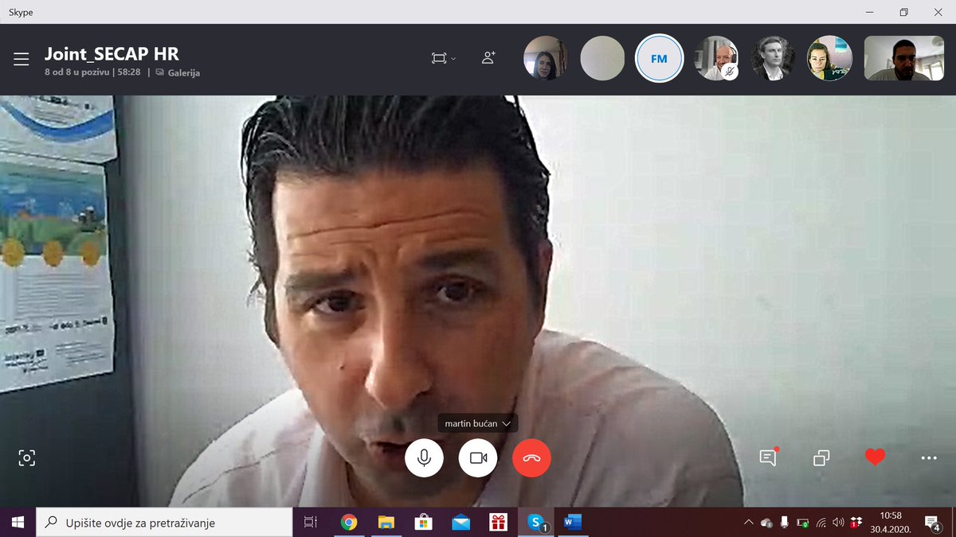Open OneDrive cloud tray icon
Viewport: 956px width, 537px height.
766,523
